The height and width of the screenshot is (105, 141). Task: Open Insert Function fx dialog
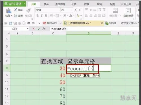click(44, 29)
